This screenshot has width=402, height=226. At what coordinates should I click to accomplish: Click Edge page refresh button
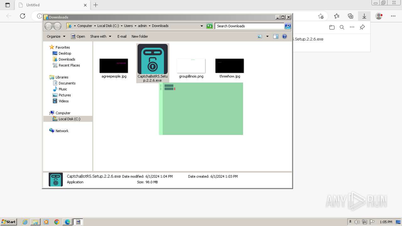pos(23,16)
